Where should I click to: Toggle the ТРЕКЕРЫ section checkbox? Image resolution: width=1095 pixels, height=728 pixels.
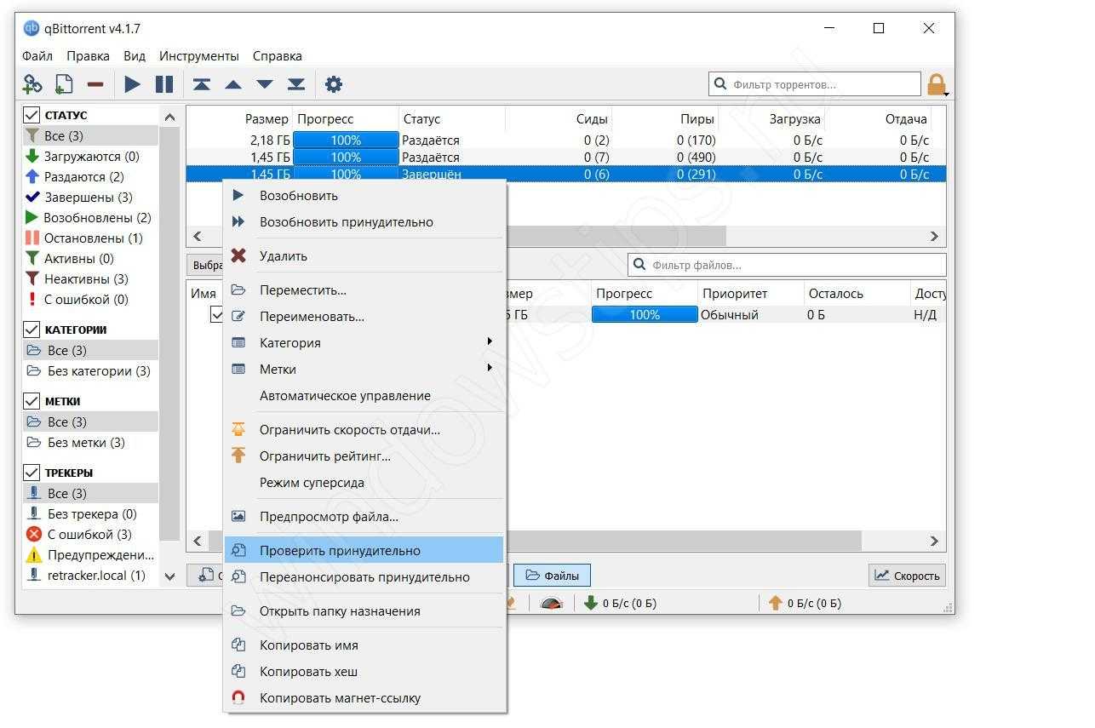coord(32,473)
